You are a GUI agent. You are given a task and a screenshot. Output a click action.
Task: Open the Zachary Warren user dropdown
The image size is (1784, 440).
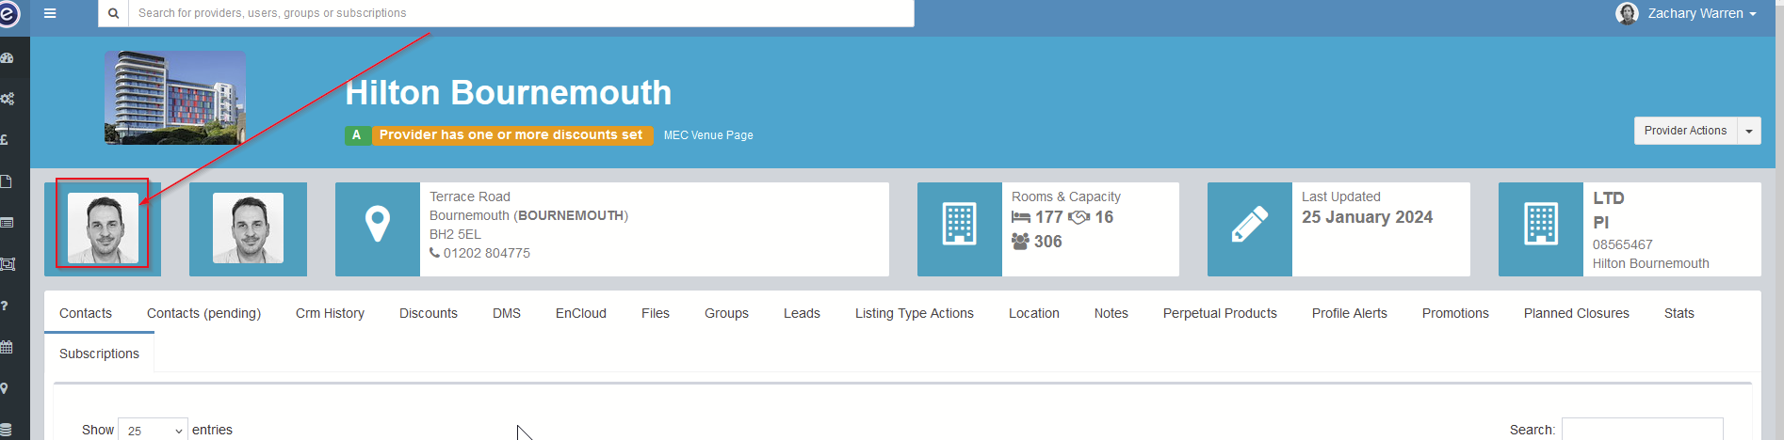pos(1701,13)
